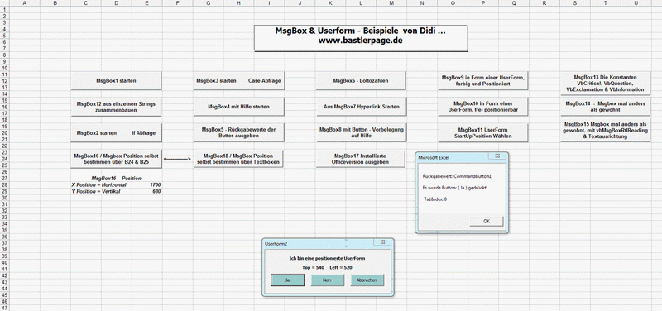Image resolution: width=662 pixels, height=311 pixels.
Task: Select the Y position value 630 cell
Action: [x=147, y=192]
